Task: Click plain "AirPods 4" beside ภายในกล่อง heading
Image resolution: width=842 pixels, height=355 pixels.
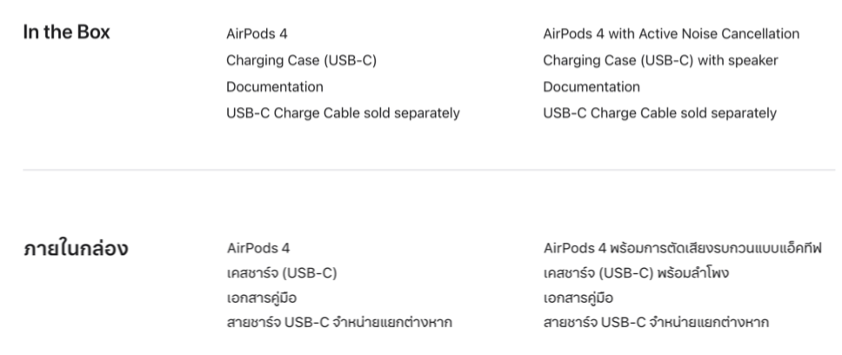Action: tap(257, 248)
